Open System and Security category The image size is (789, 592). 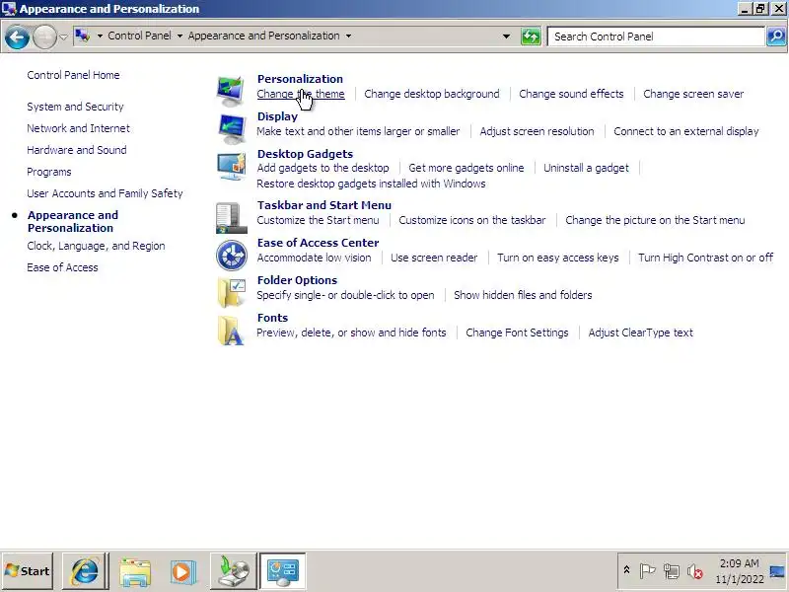click(76, 107)
